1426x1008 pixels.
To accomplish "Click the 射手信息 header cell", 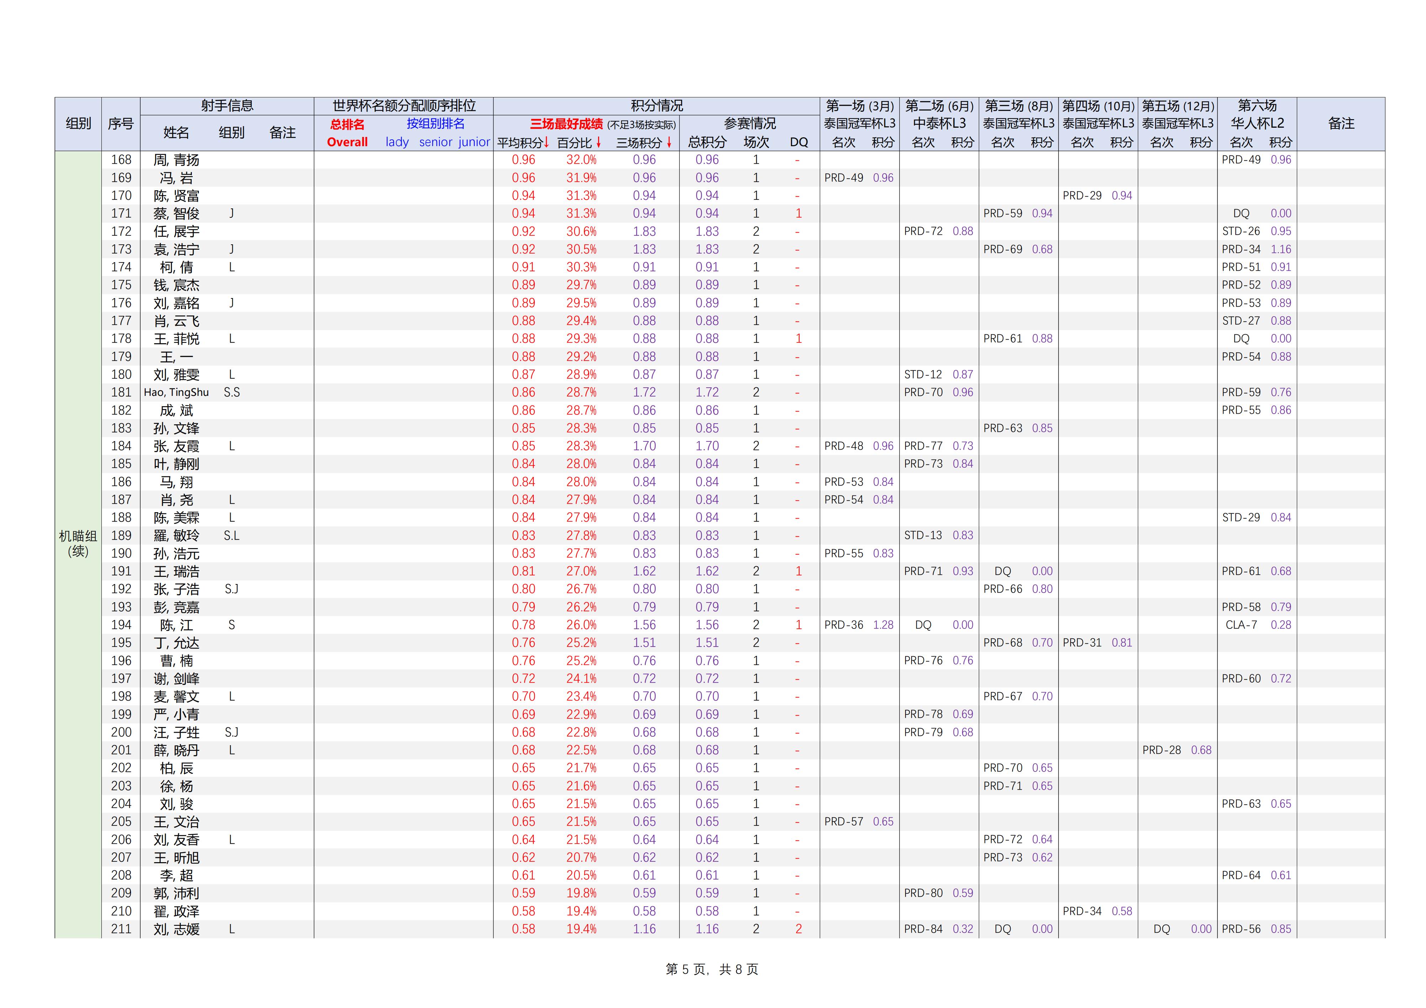I will [x=227, y=106].
